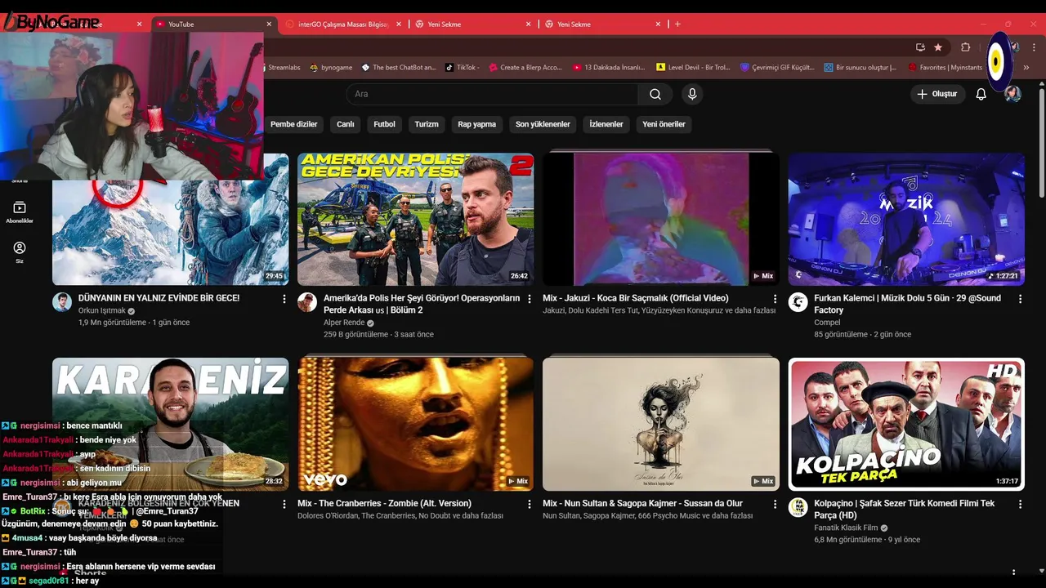Viewport: 1046px width, 588px height.
Task: Select the Son yüklenenler filter chip
Action: coord(543,124)
